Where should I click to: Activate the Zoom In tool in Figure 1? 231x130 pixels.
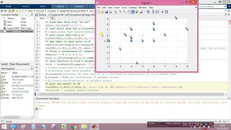121,12
